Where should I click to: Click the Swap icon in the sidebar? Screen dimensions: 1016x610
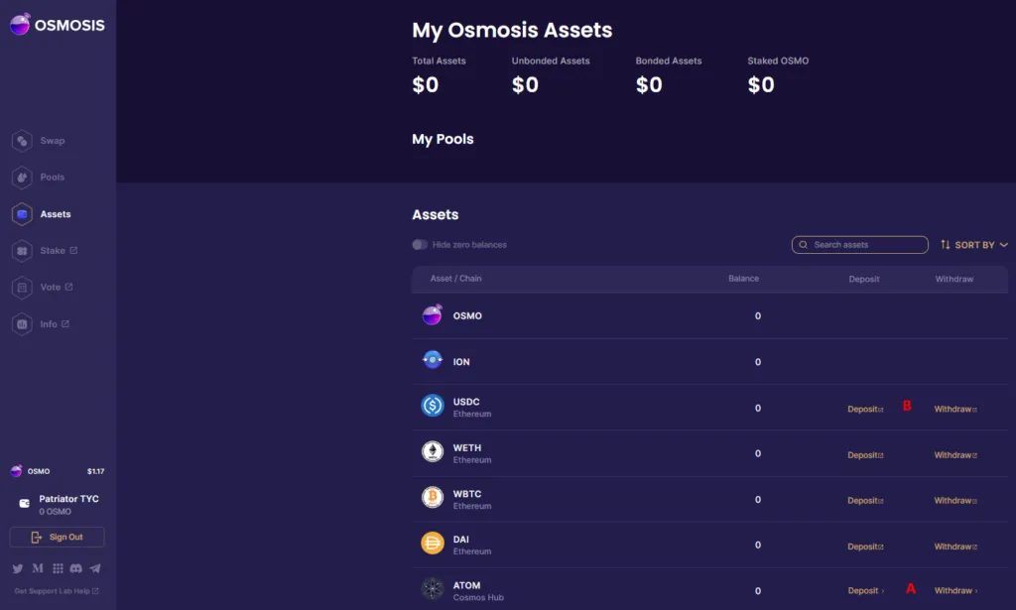tap(22, 141)
